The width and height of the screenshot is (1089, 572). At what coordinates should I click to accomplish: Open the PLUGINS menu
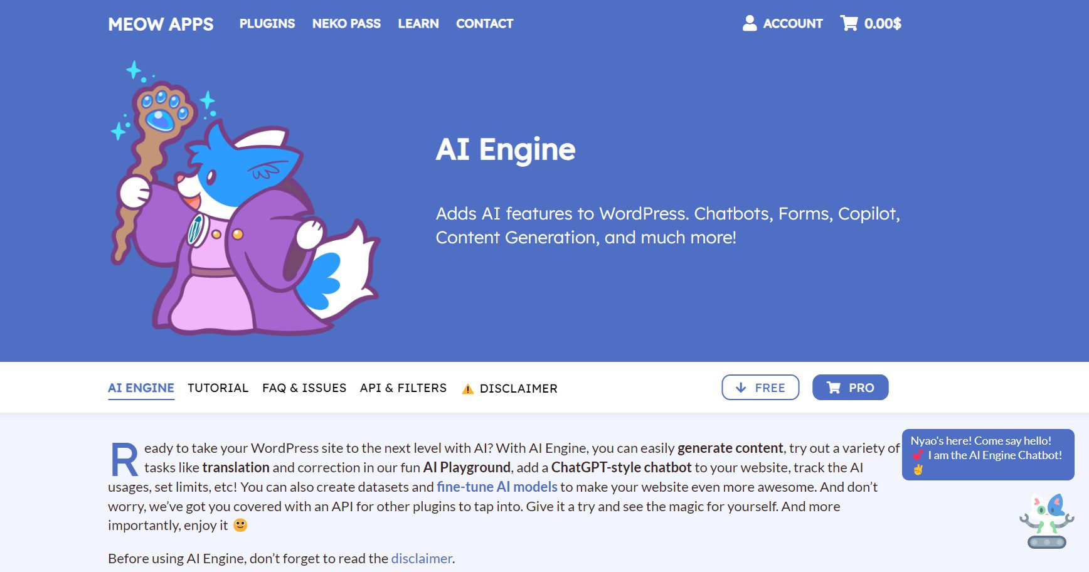tap(267, 24)
